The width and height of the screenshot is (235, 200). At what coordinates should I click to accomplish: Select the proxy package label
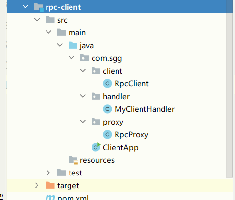113,122
